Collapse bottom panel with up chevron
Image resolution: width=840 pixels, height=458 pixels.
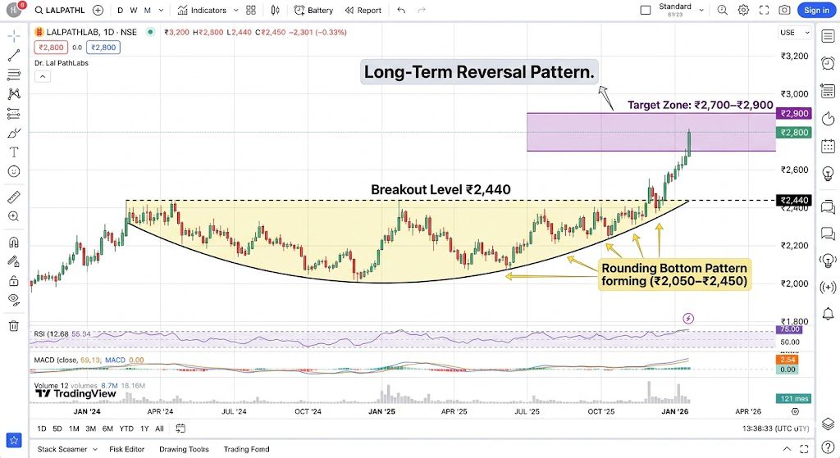point(787,449)
